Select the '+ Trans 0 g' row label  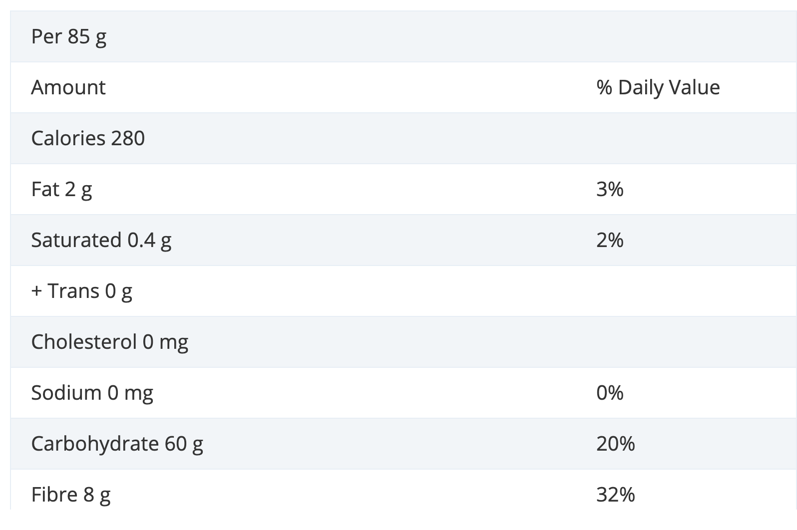(81, 291)
